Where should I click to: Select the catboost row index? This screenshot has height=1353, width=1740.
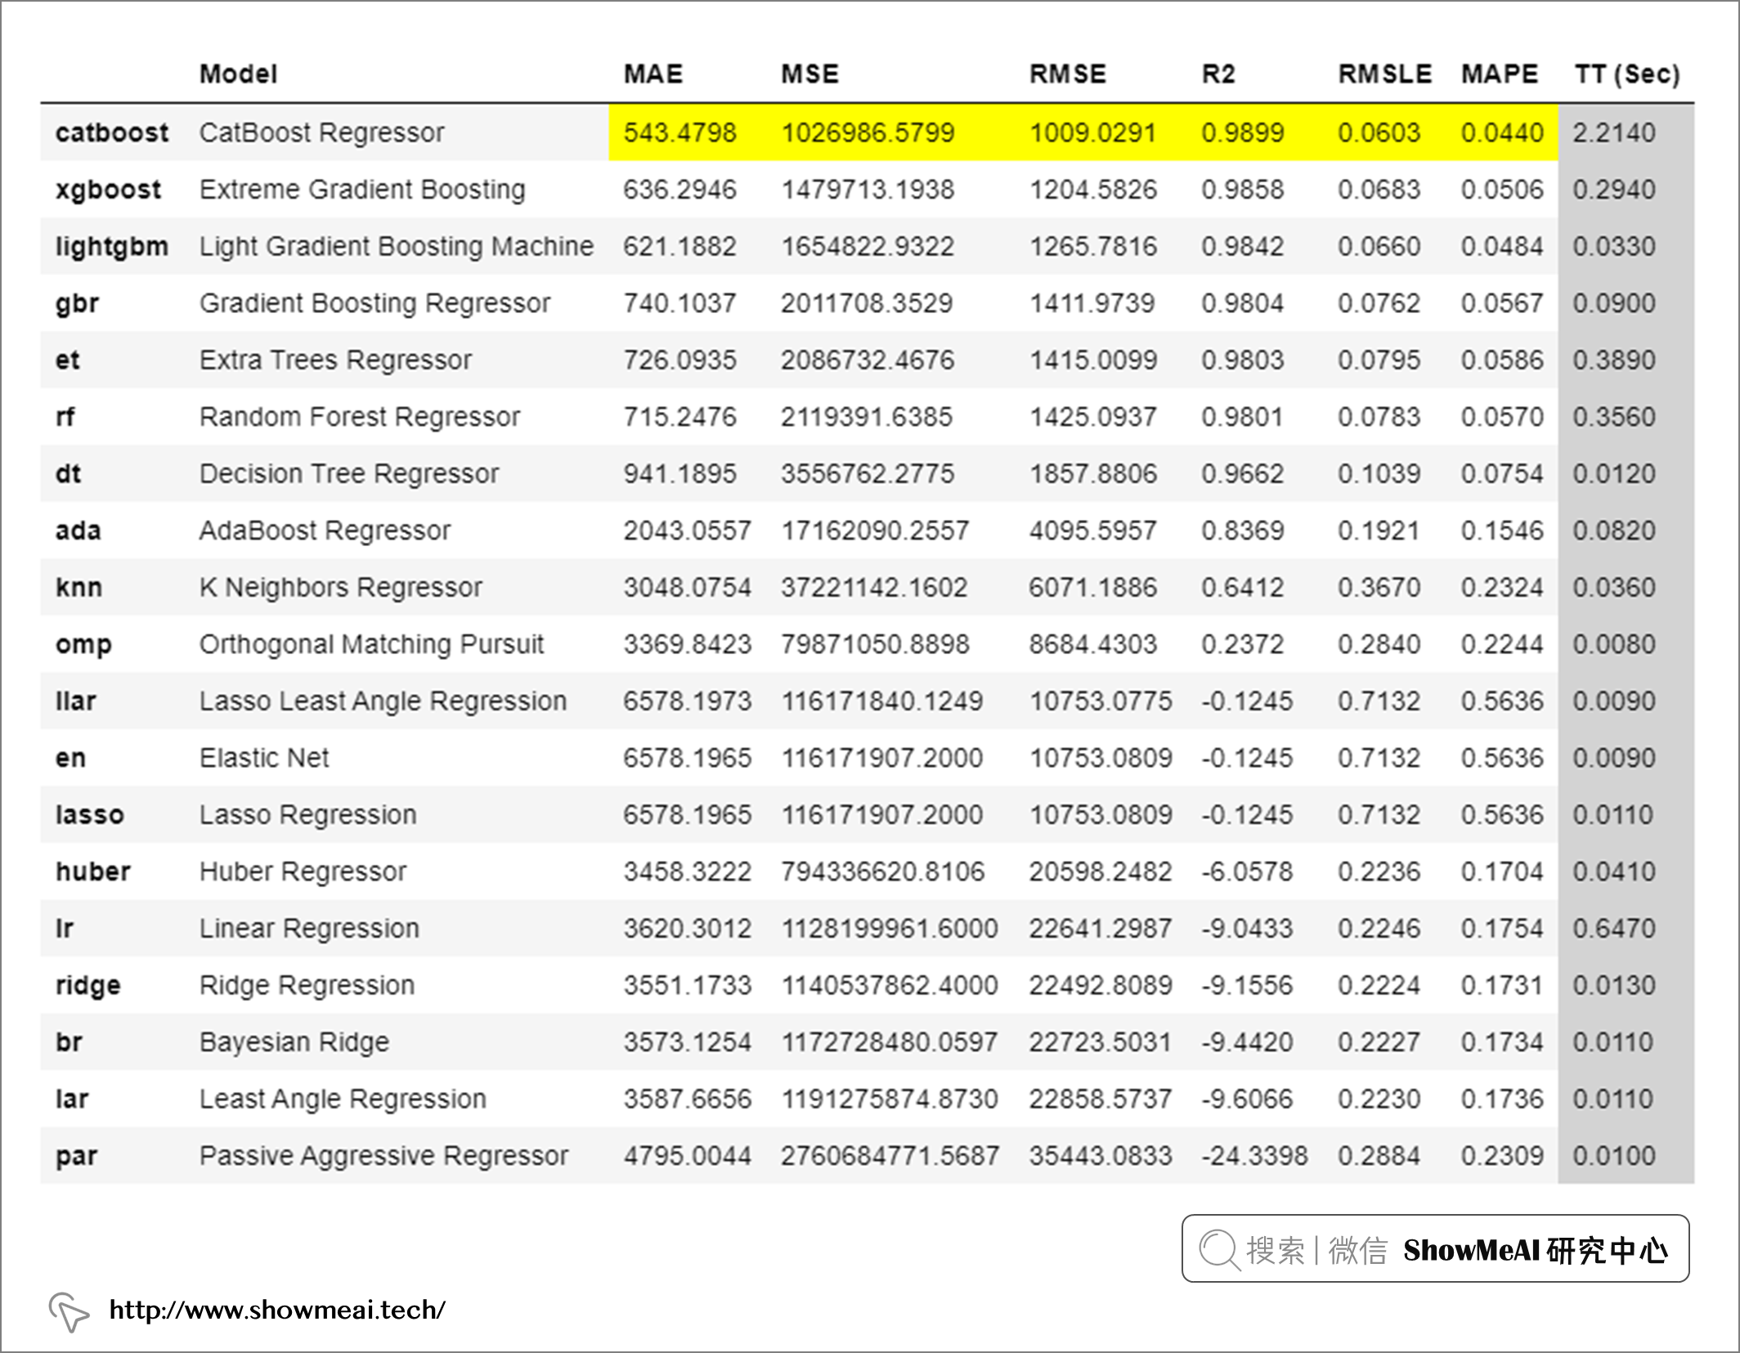point(112,132)
